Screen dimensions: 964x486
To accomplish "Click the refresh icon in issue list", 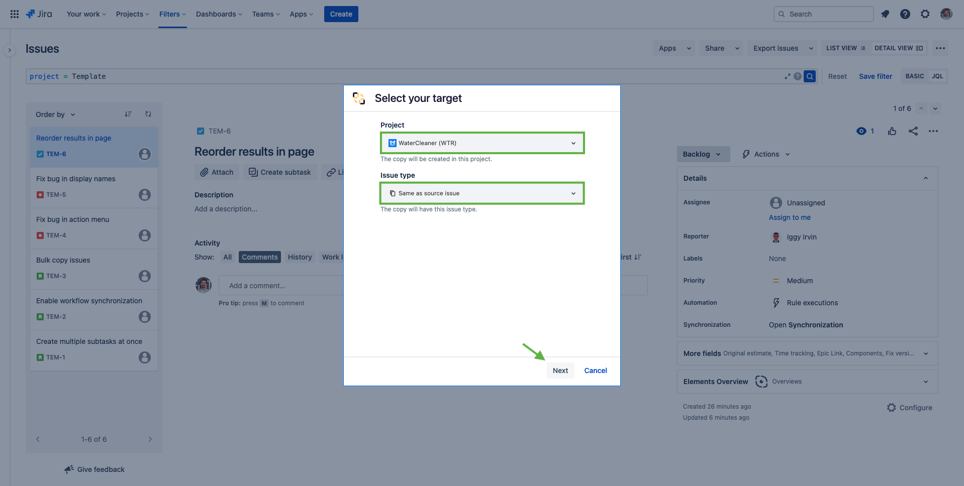I will pos(148,114).
